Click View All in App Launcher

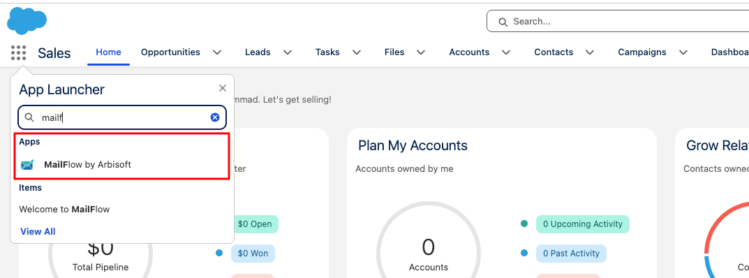click(38, 232)
